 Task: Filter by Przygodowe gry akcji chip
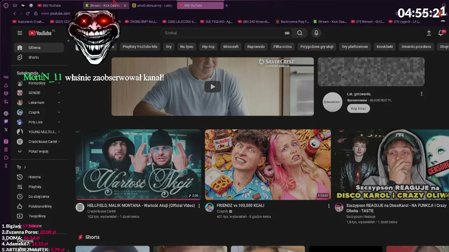317,47
